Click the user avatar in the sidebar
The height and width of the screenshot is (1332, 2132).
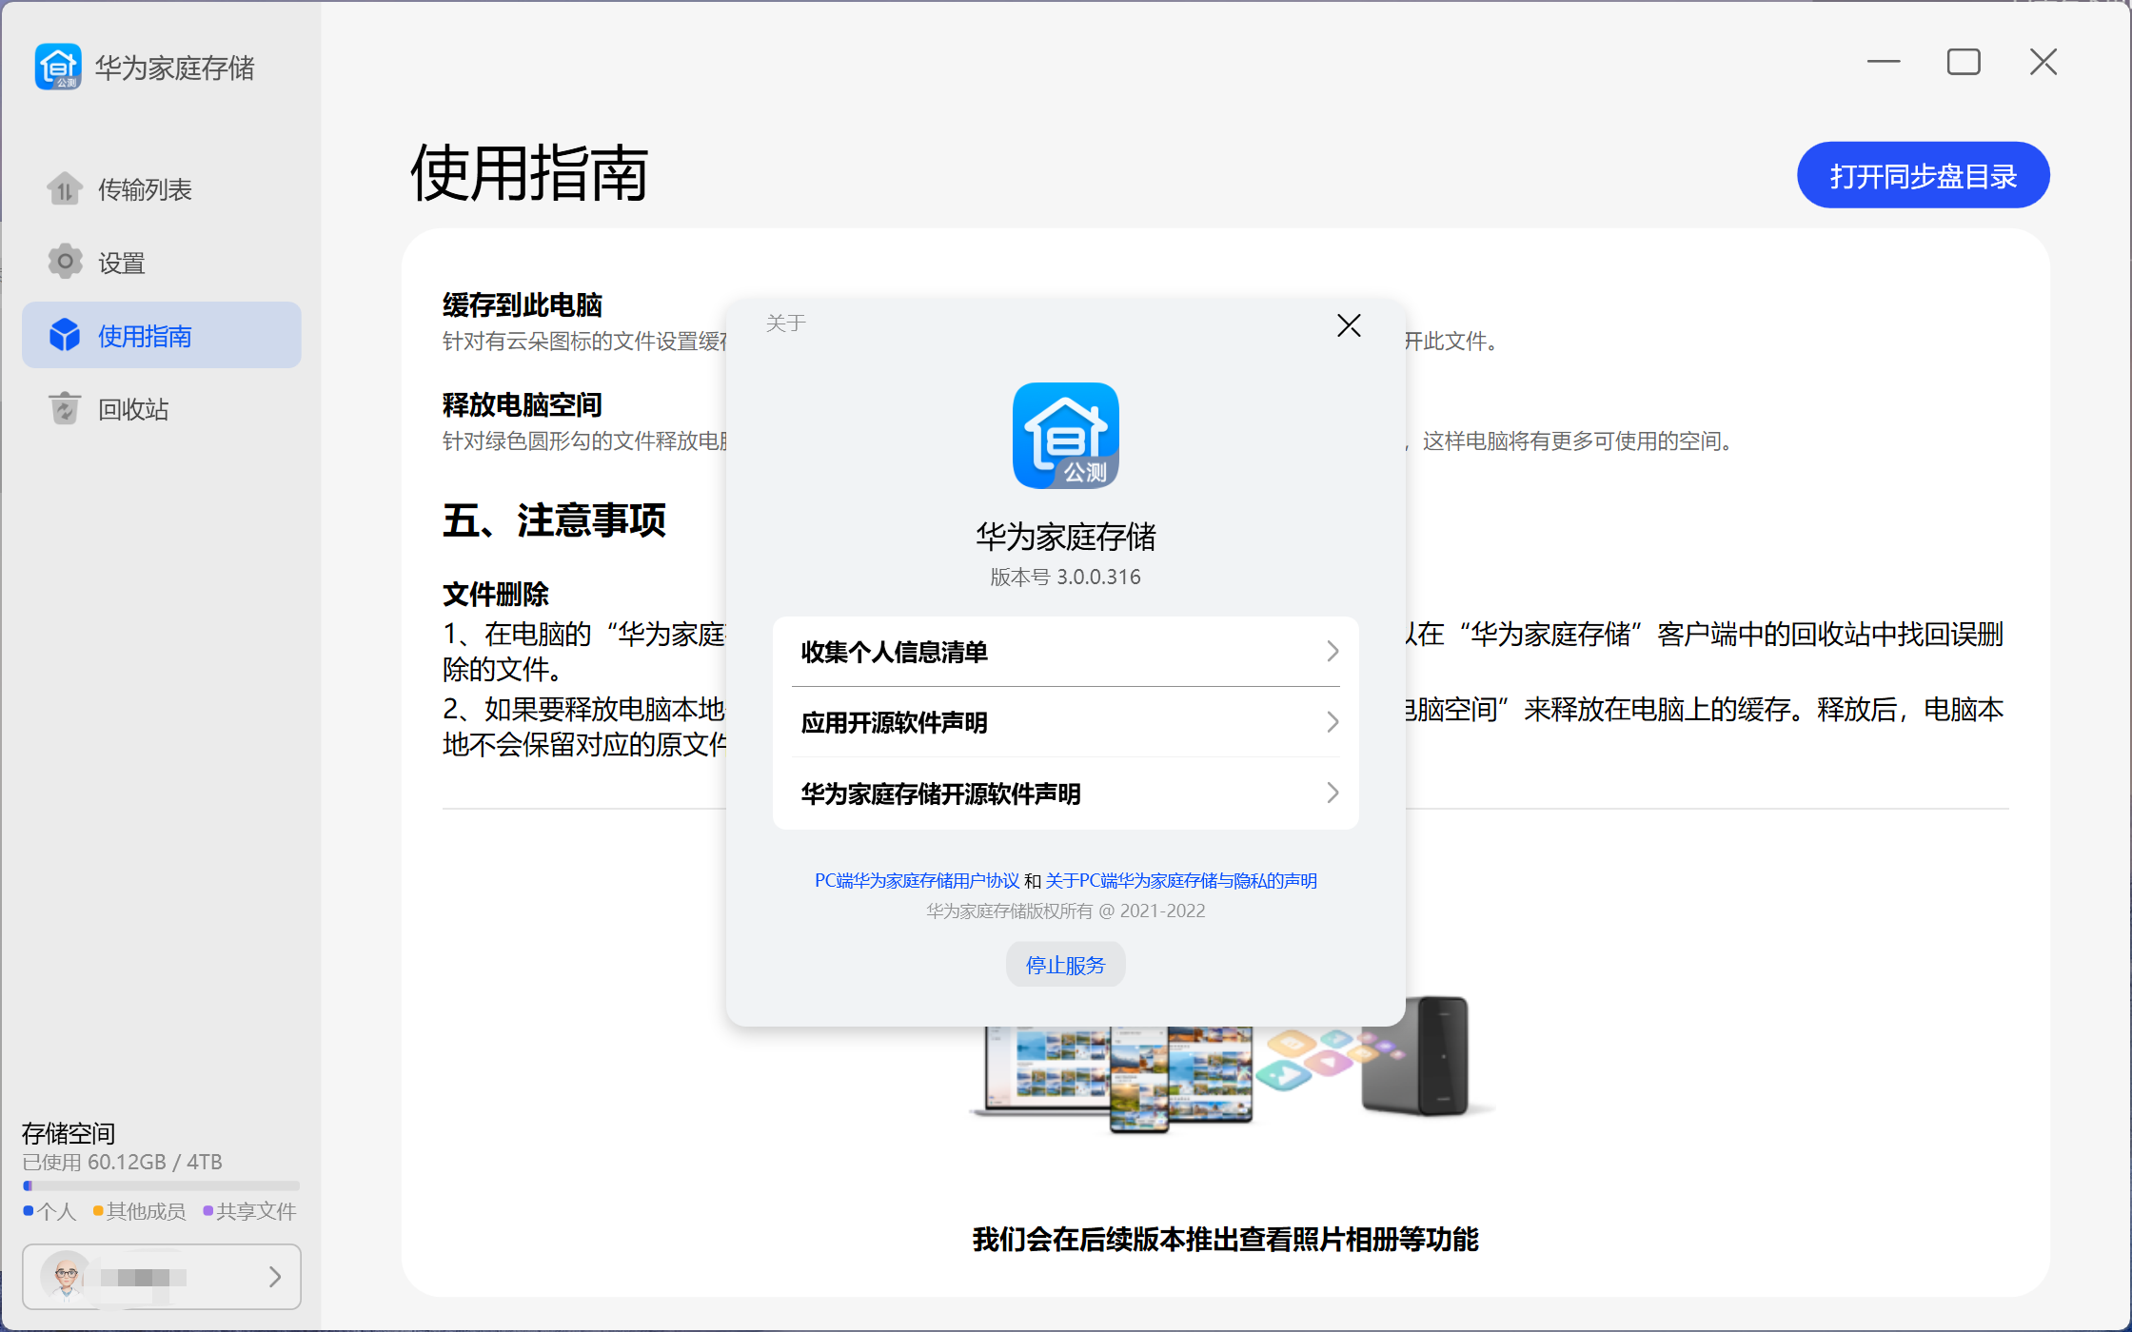coord(66,1276)
